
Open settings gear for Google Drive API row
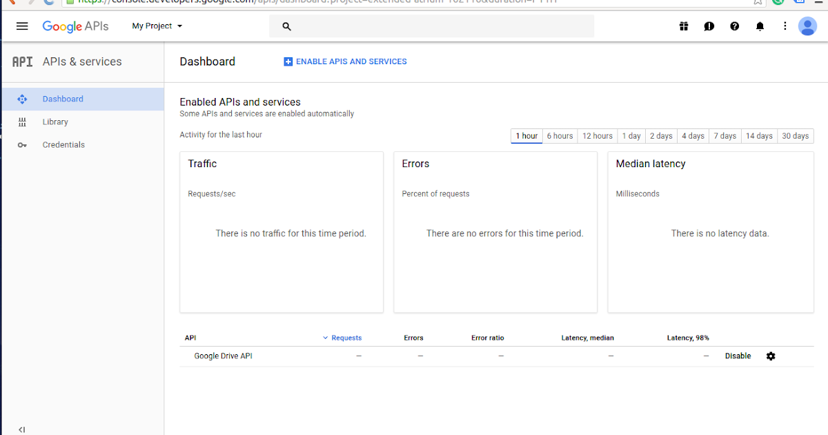771,356
